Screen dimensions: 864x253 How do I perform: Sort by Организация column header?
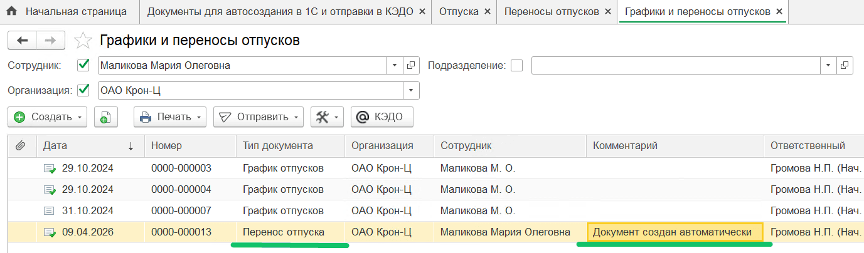click(388, 146)
